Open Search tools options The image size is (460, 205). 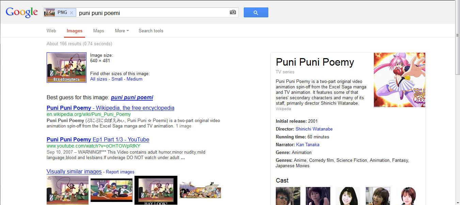(151, 31)
